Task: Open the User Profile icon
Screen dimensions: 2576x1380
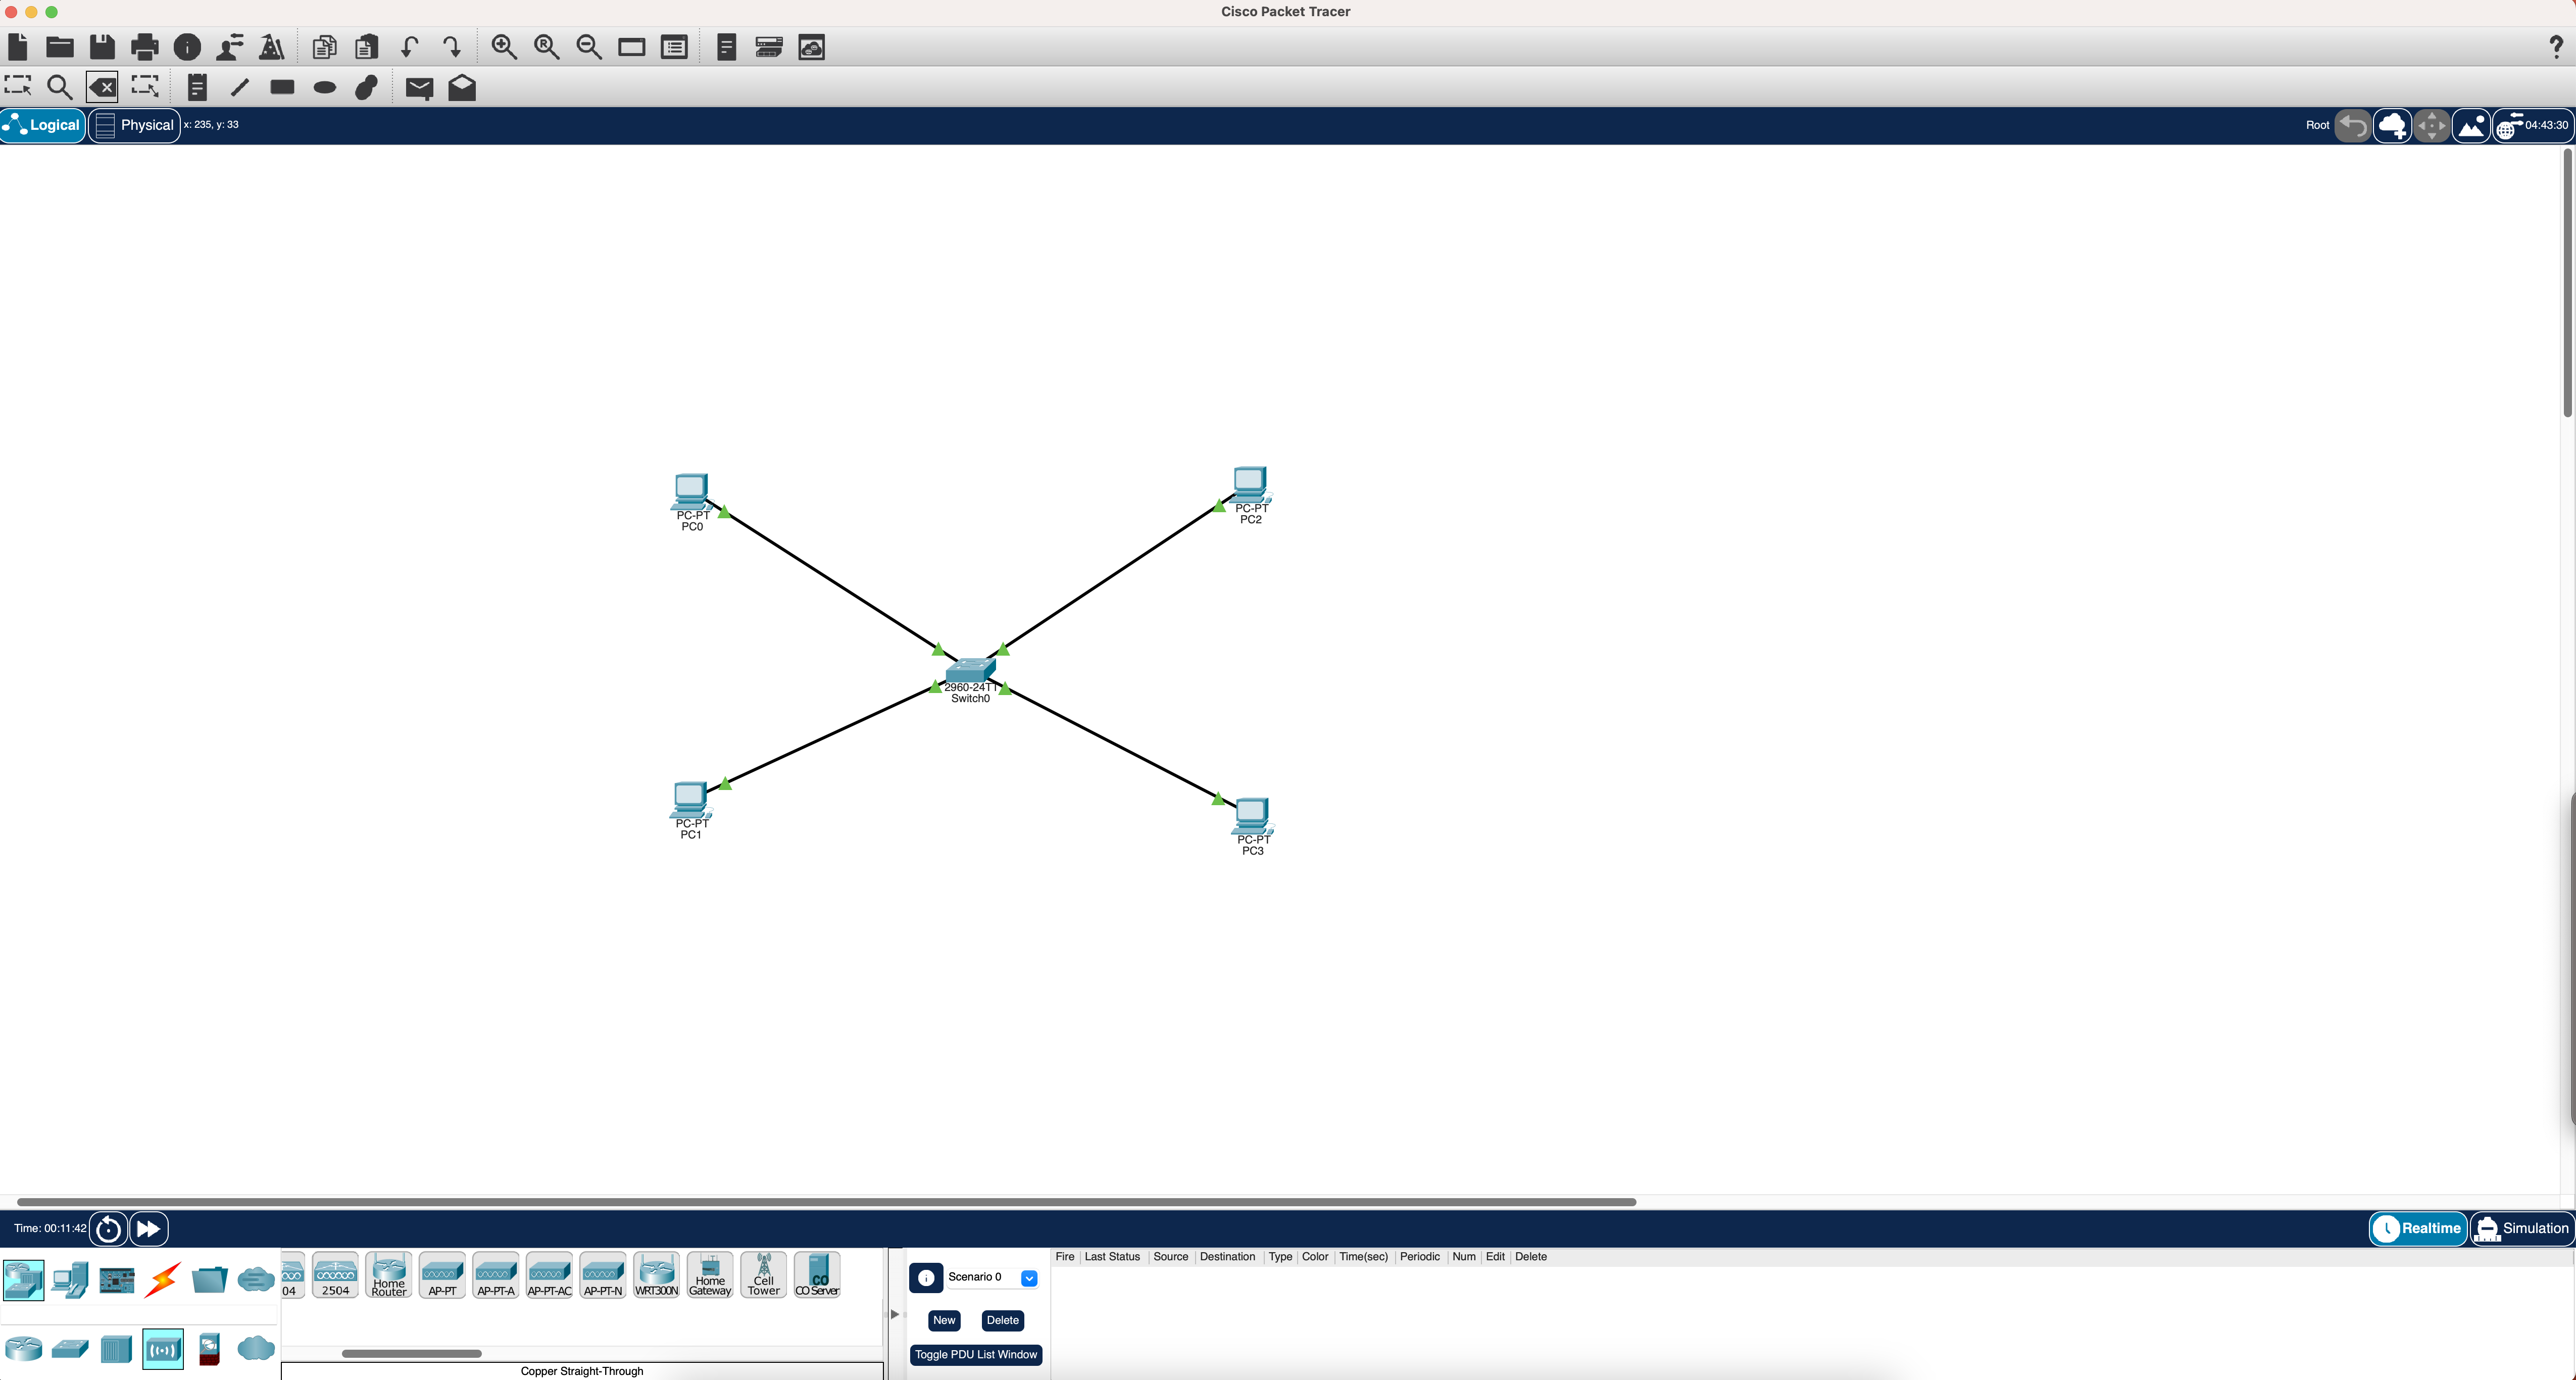Action: tap(230, 47)
